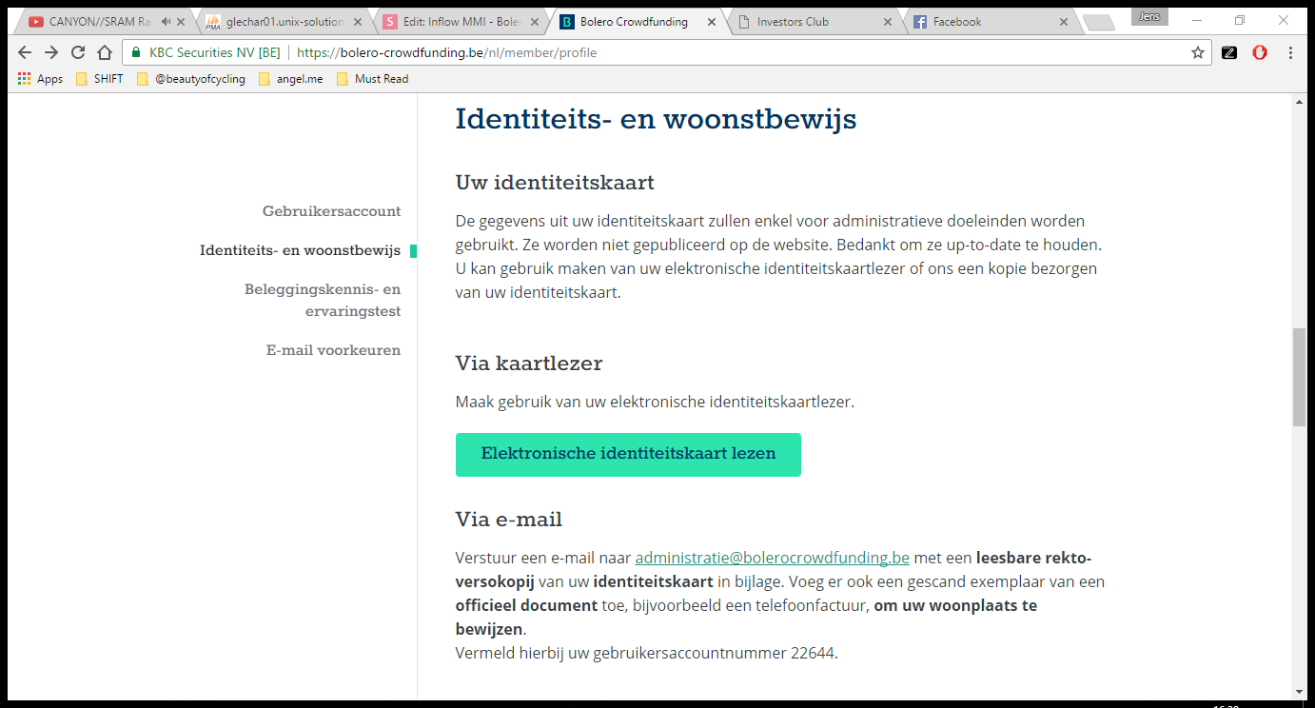Open a new browser tab
Image resolution: width=1315 pixels, height=708 pixels.
click(1098, 23)
